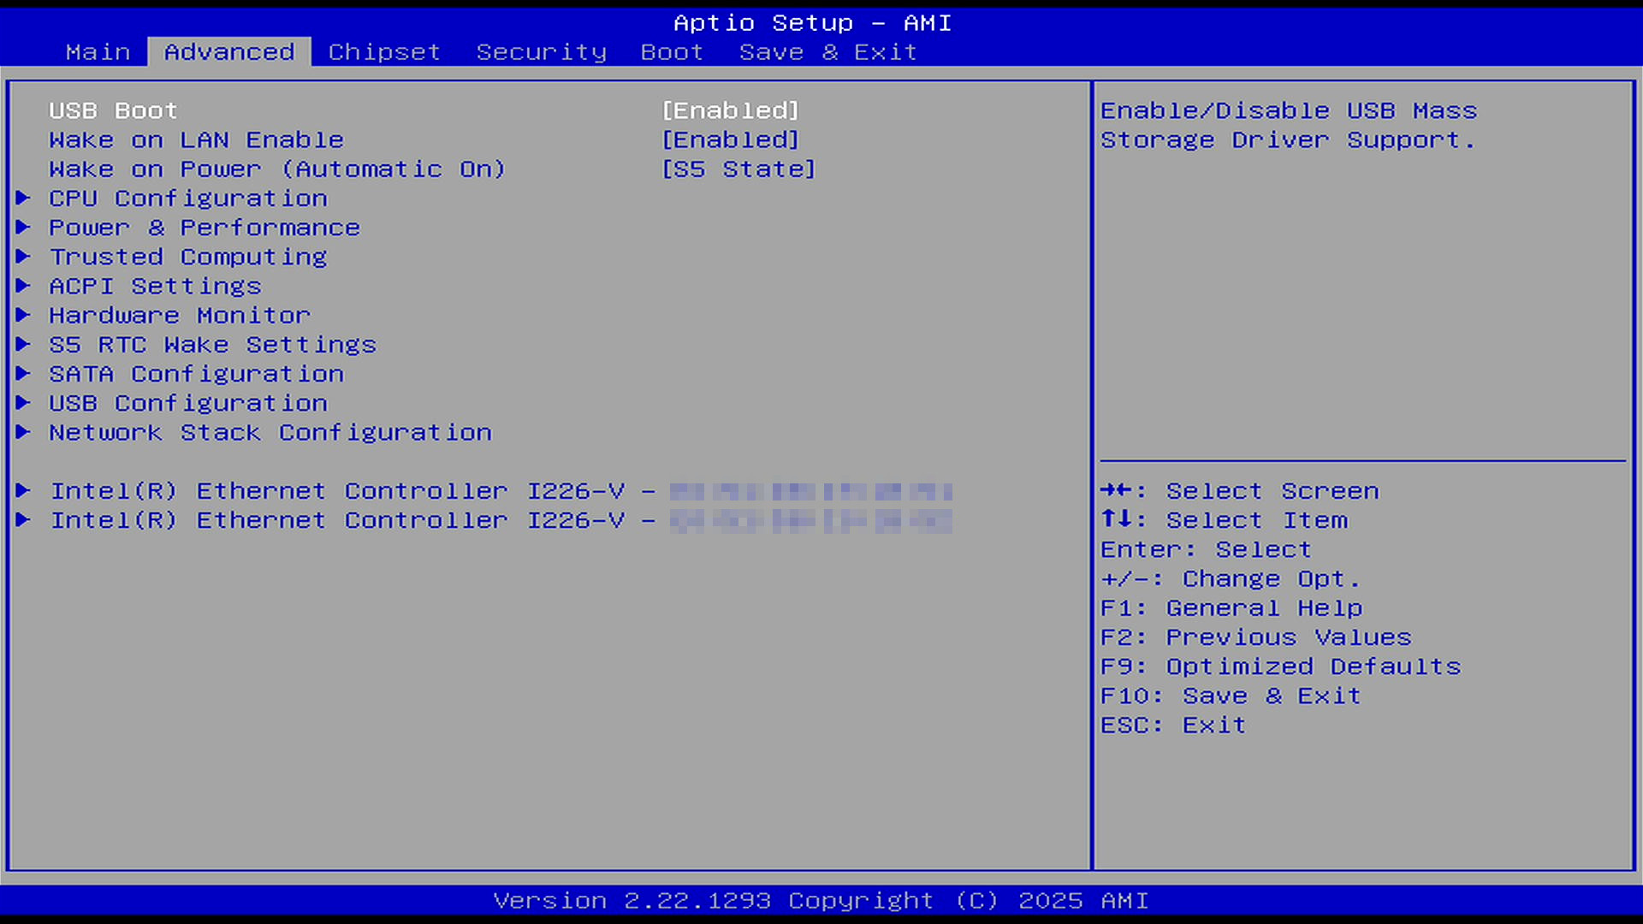The height and width of the screenshot is (924, 1643).
Task: Click F1: General Help hint
Action: (x=1231, y=608)
